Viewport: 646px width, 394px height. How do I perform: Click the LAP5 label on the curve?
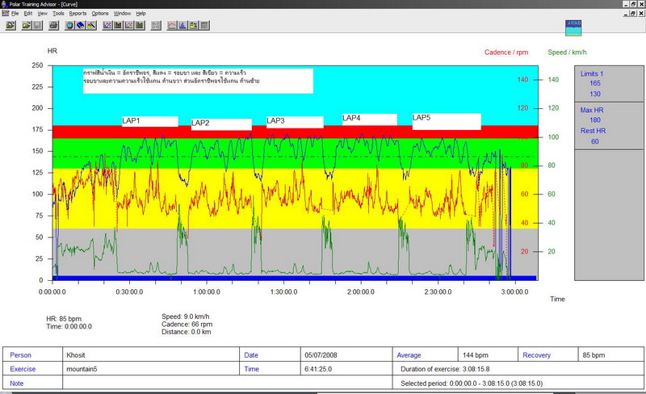tap(446, 120)
